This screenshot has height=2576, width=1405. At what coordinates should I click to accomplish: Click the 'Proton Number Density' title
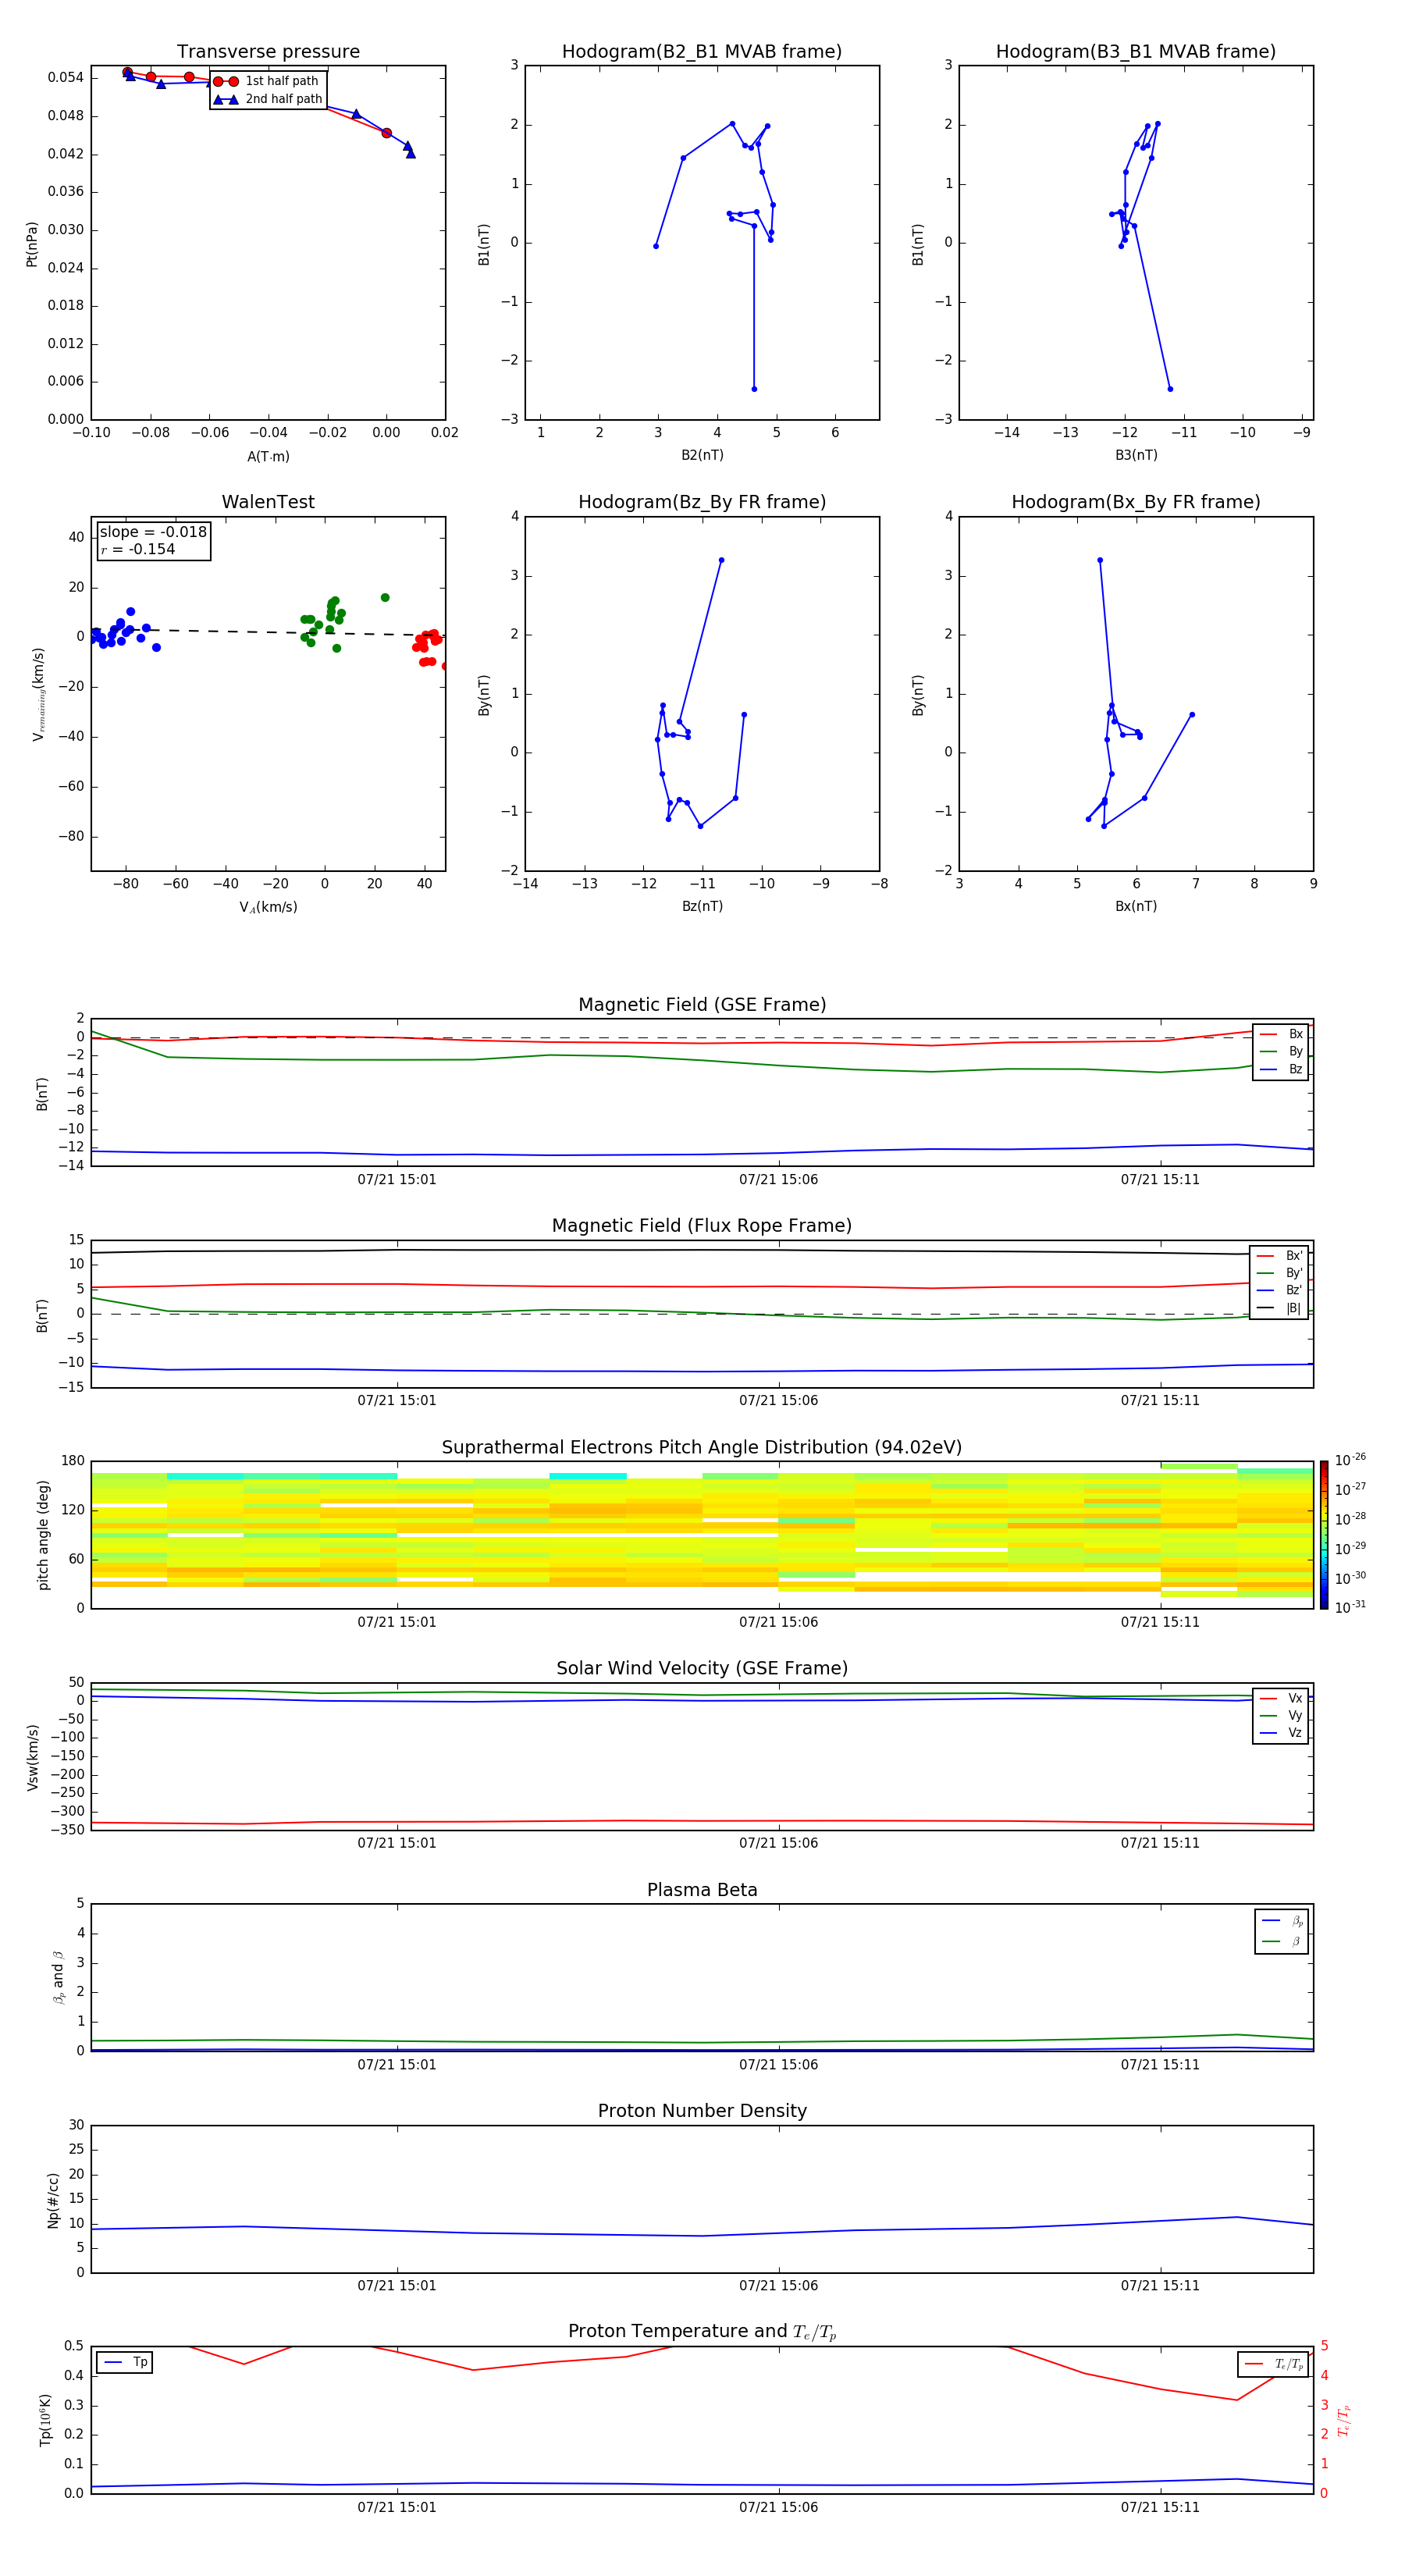tap(702, 2111)
